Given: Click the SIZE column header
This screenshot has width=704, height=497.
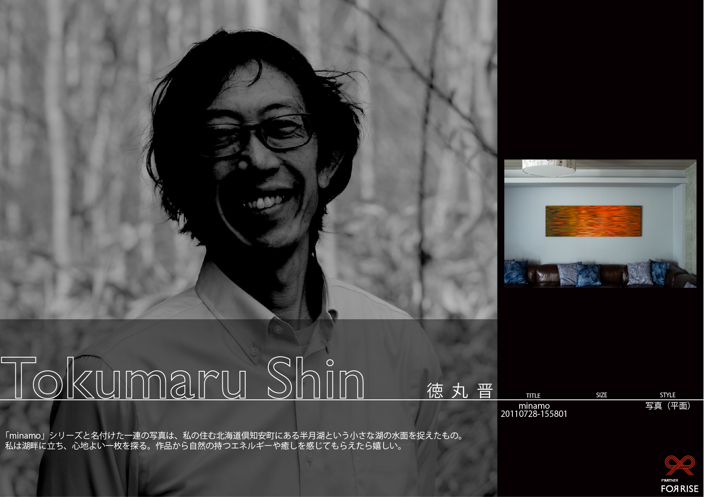Looking at the screenshot, I should coord(601,395).
